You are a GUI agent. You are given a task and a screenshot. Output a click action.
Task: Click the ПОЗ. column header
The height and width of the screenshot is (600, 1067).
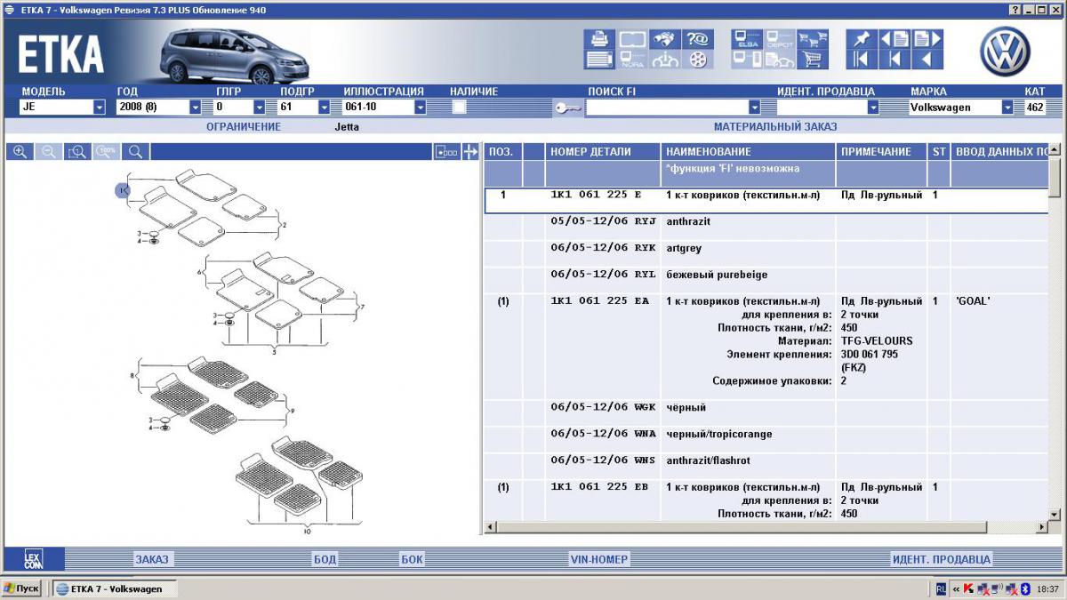click(503, 152)
